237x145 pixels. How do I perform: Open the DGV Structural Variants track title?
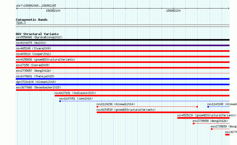click(x=37, y=34)
